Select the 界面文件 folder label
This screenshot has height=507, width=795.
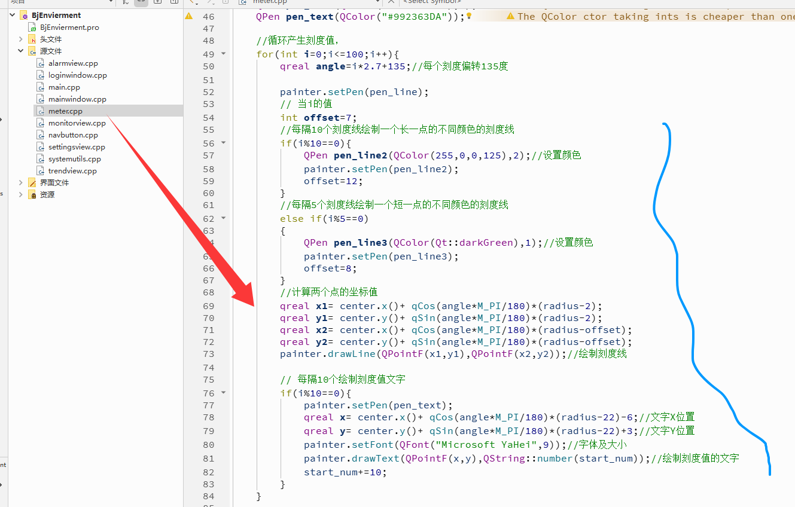pyautogui.click(x=54, y=183)
